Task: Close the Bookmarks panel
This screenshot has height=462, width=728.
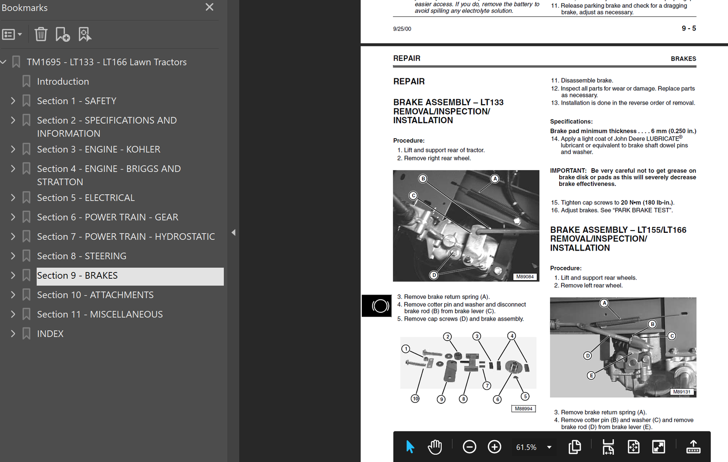Action: 209,7
